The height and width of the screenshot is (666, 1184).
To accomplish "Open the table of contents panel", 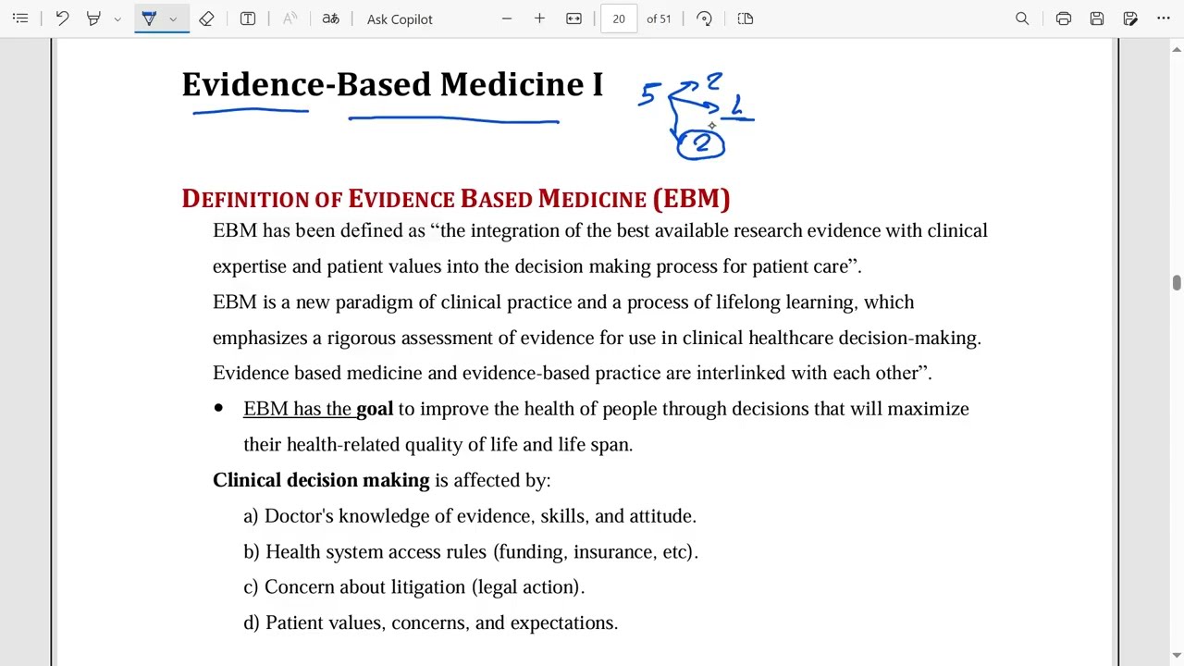I will click(x=20, y=18).
